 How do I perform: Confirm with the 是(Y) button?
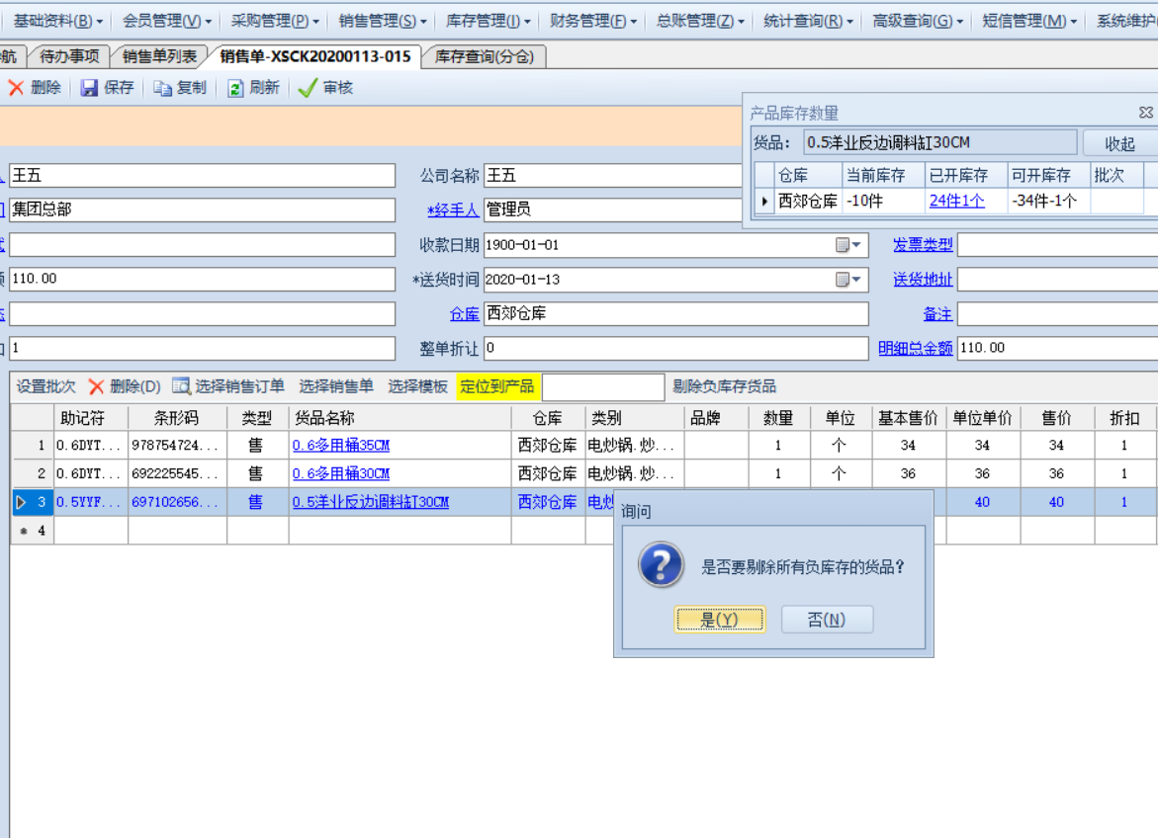[719, 619]
